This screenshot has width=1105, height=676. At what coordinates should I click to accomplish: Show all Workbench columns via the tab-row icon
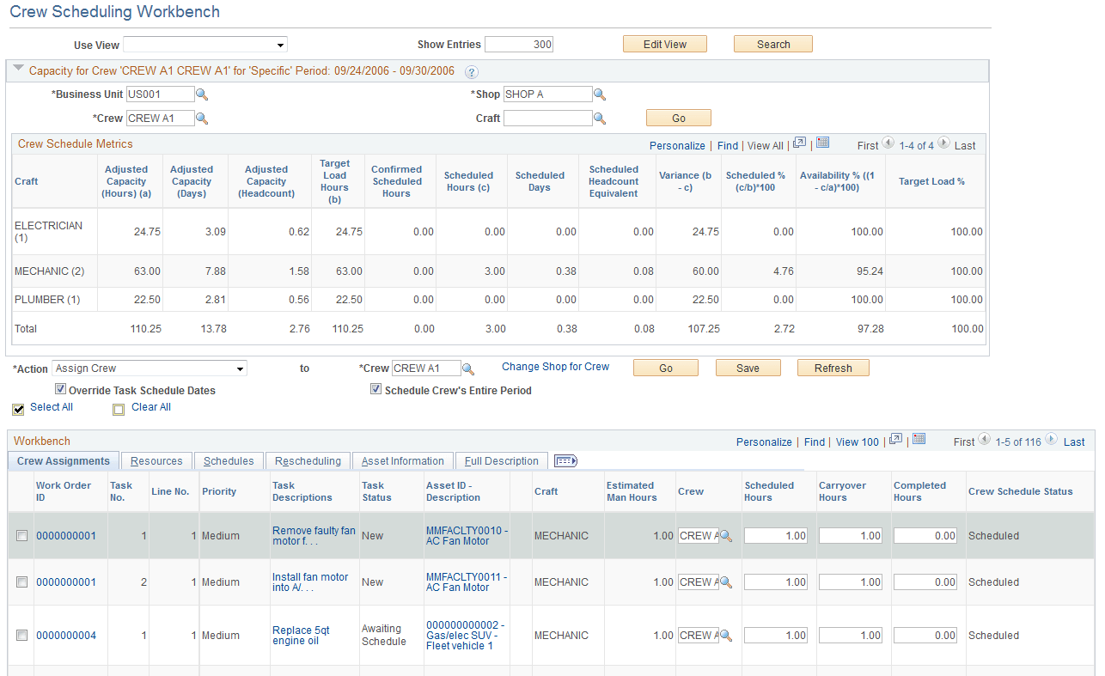click(x=565, y=461)
